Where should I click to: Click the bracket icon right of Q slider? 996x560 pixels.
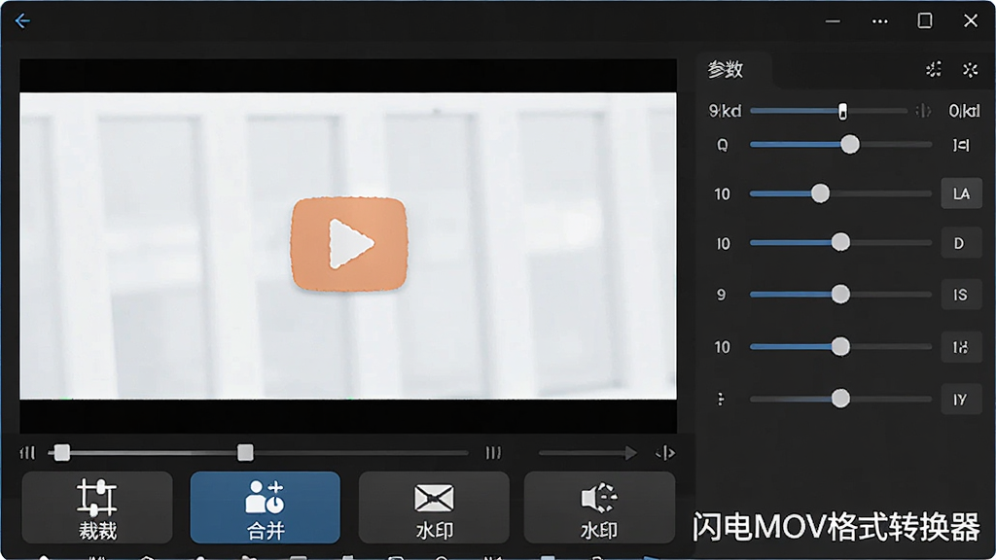pos(961,146)
